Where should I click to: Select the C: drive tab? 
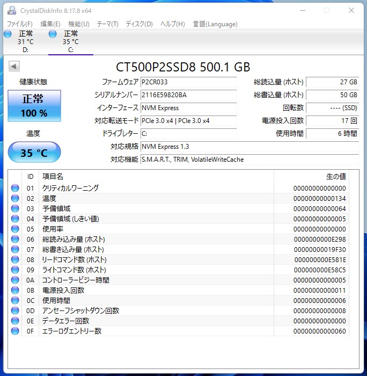click(71, 42)
